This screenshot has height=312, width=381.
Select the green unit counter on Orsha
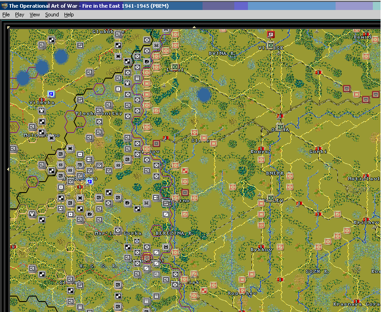(280, 127)
